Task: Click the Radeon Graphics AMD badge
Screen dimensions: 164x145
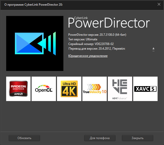Action: coord(18,89)
